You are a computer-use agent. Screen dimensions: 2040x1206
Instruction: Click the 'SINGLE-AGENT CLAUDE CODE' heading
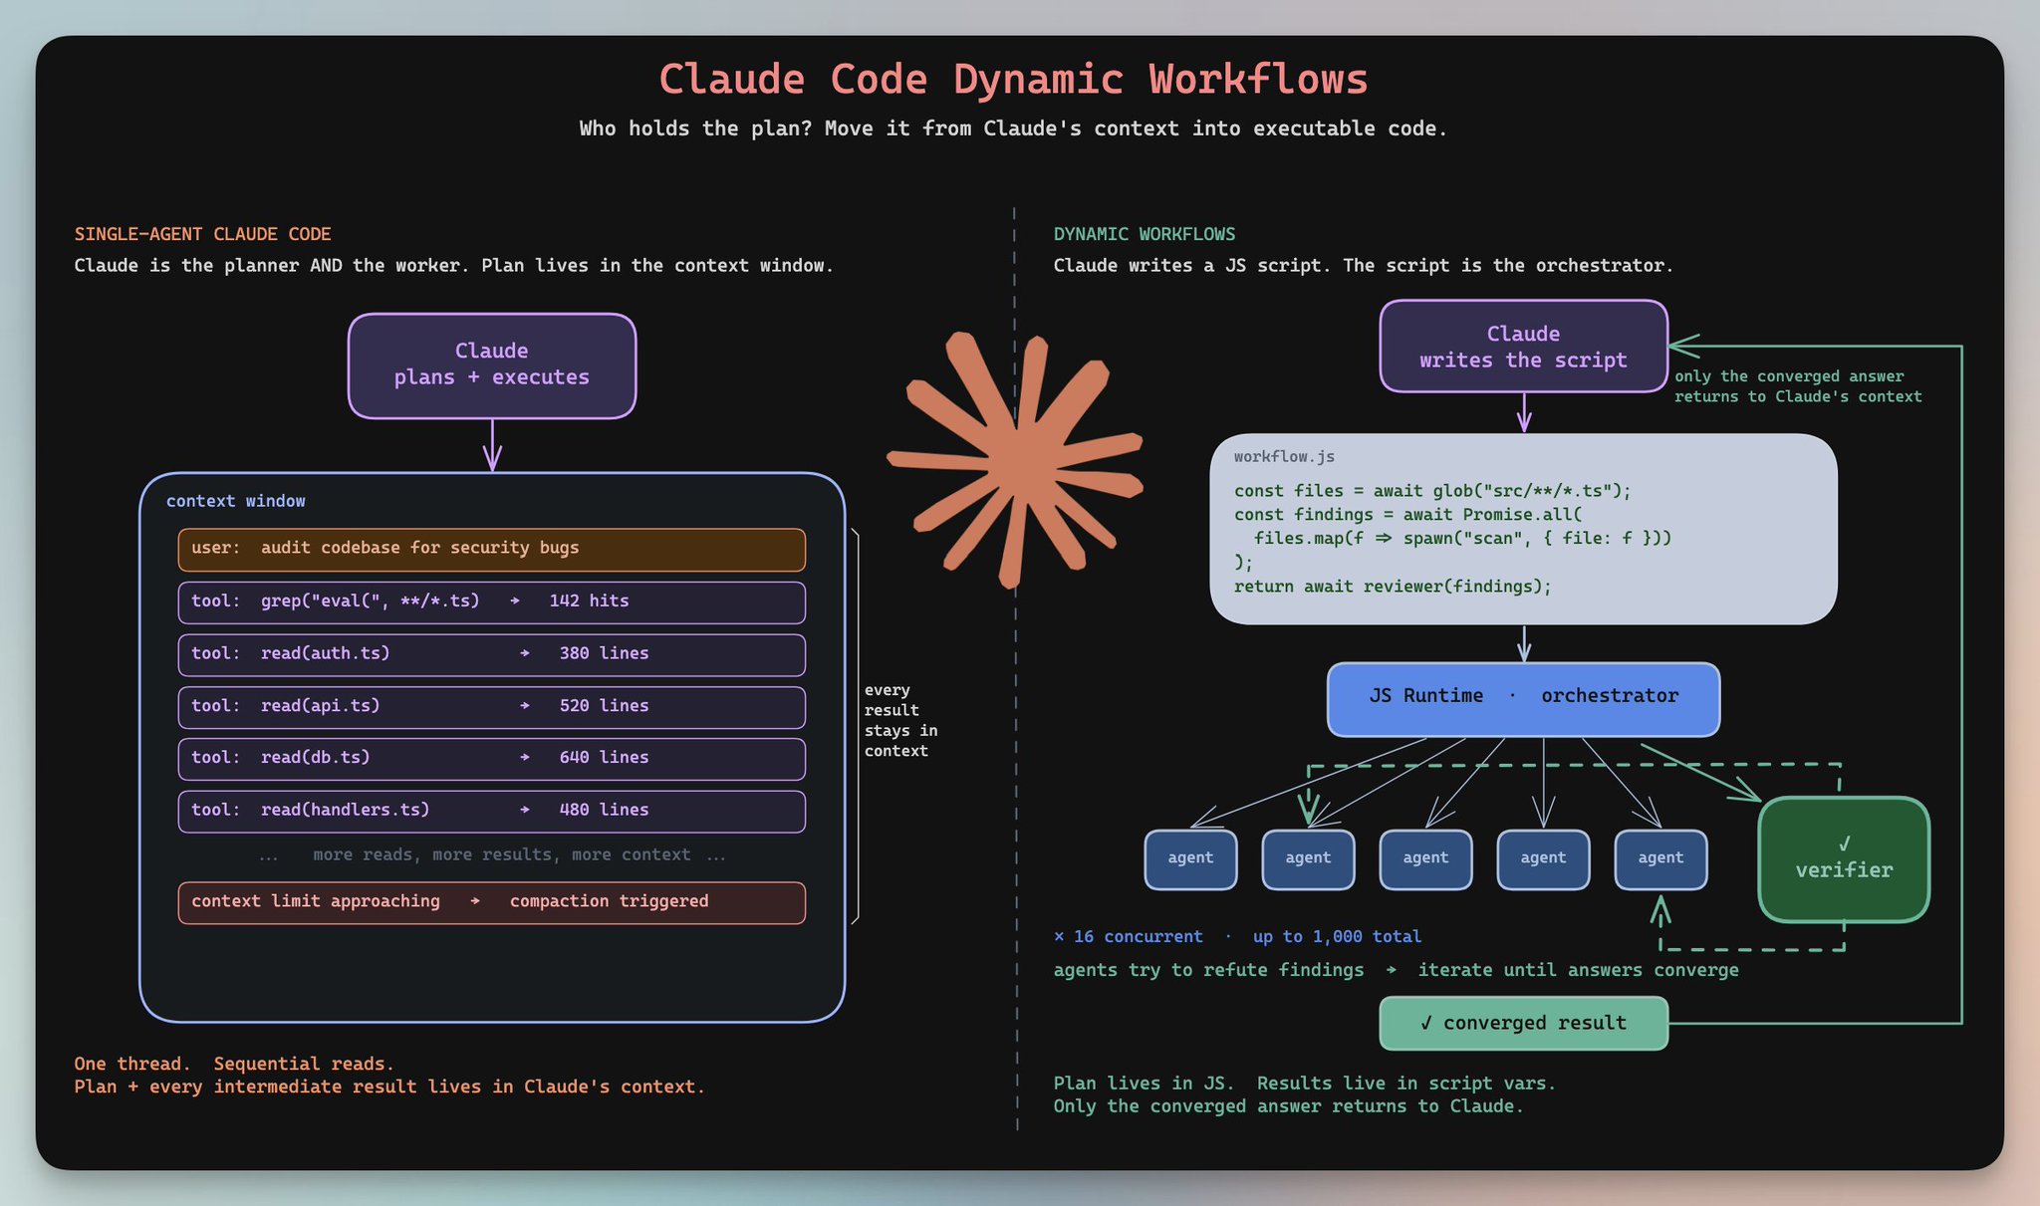pos(202,234)
